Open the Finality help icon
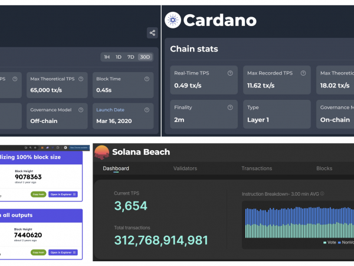The image size is (354, 266). [x=230, y=108]
